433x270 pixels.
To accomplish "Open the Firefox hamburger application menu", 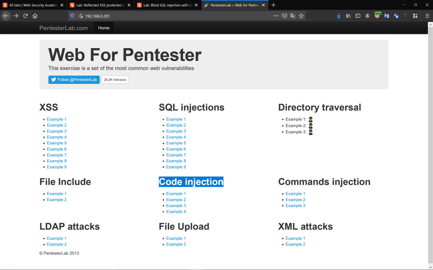I will [x=427, y=16].
